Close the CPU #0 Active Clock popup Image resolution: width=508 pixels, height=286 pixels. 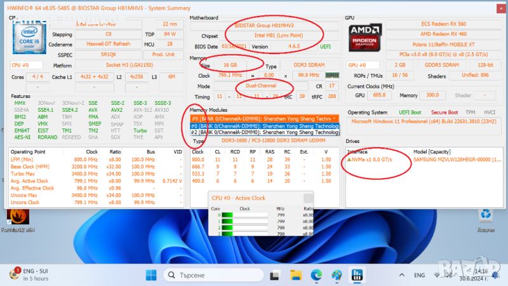pyautogui.click(x=308, y=198)
